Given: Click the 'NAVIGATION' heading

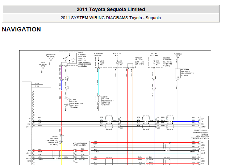Looking at the screenshot, I should [x=21, y=30].
